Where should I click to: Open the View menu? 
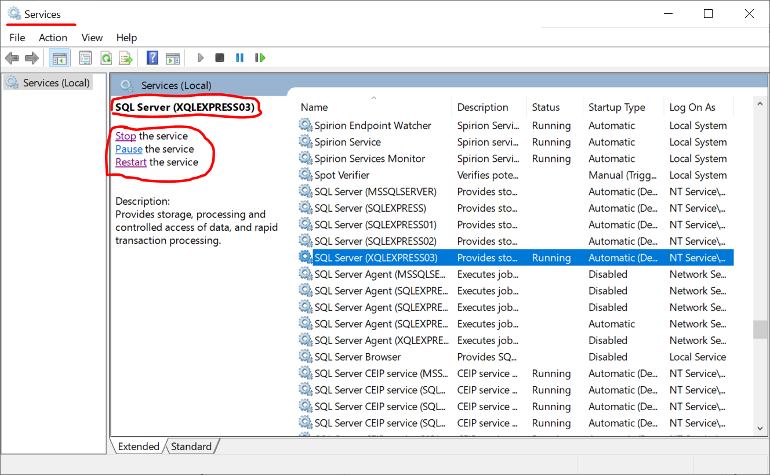point(92,38)
